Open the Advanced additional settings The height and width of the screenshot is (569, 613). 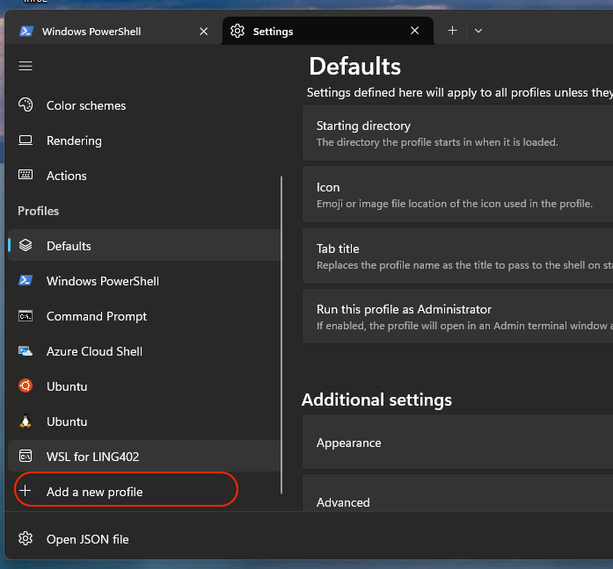coord(458,493)
